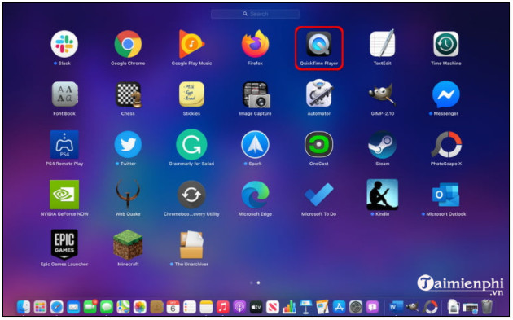Open Messages in the Dock
Screen dimensions: 513x320
[x=107, y=307]
